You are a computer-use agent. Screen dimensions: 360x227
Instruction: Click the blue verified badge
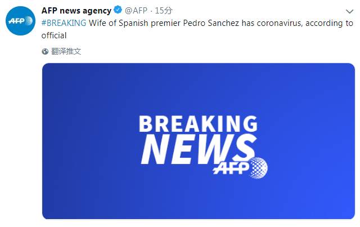tap(118, 11)
